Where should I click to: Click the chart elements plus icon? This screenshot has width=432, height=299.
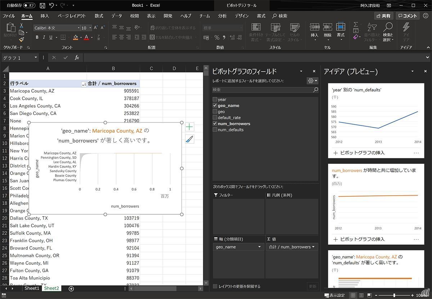click(x=189, y=127)
